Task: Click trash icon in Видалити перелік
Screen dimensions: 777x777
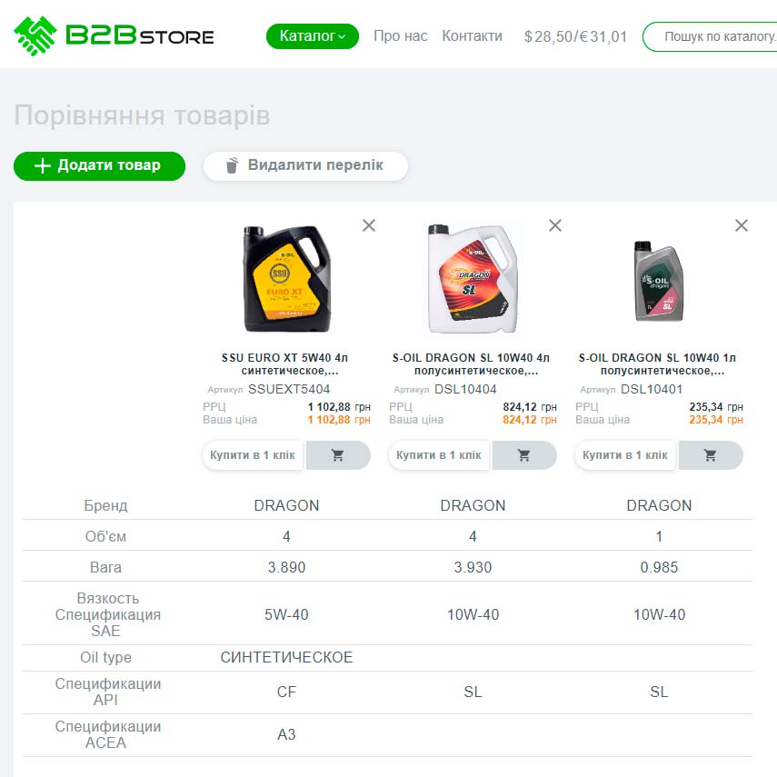Action: pyautogui.click(x=232, y=165)
